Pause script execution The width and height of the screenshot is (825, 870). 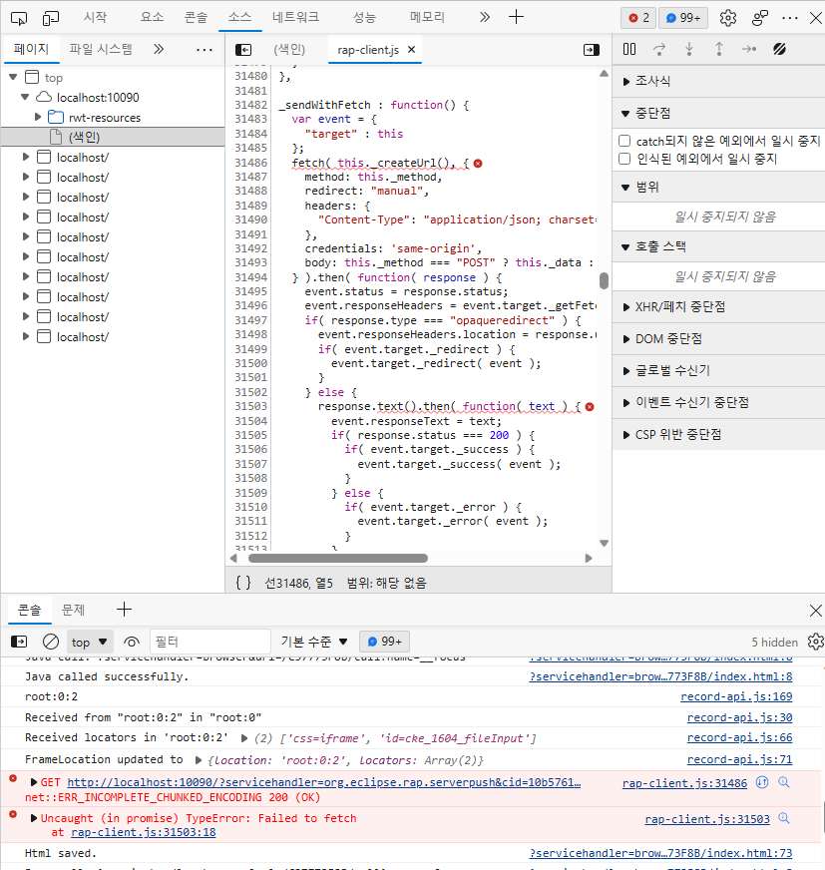[629, 49]
